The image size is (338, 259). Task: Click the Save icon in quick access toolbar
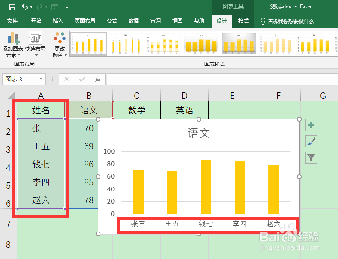tap(12, 7)
